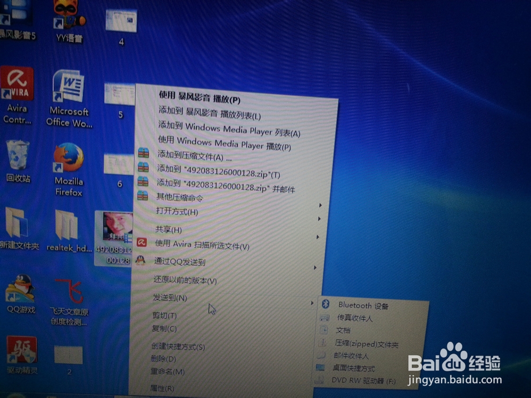Viewport: 531px width, 398px height.
Task: Launch Mozilla Firefox shortcut
Action: coord(68,170)
